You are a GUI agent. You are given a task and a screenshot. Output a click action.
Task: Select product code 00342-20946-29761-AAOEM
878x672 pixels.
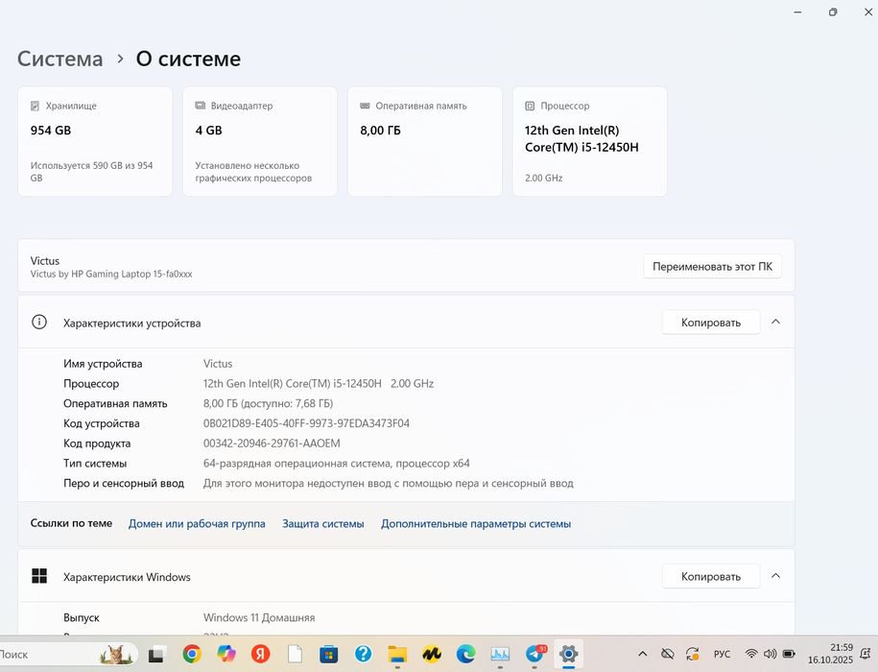click(x=272, y=444)
